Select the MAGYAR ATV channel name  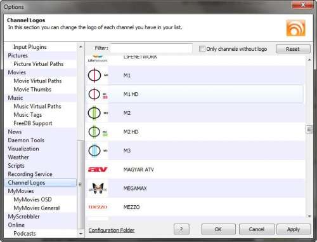(139, 170)
